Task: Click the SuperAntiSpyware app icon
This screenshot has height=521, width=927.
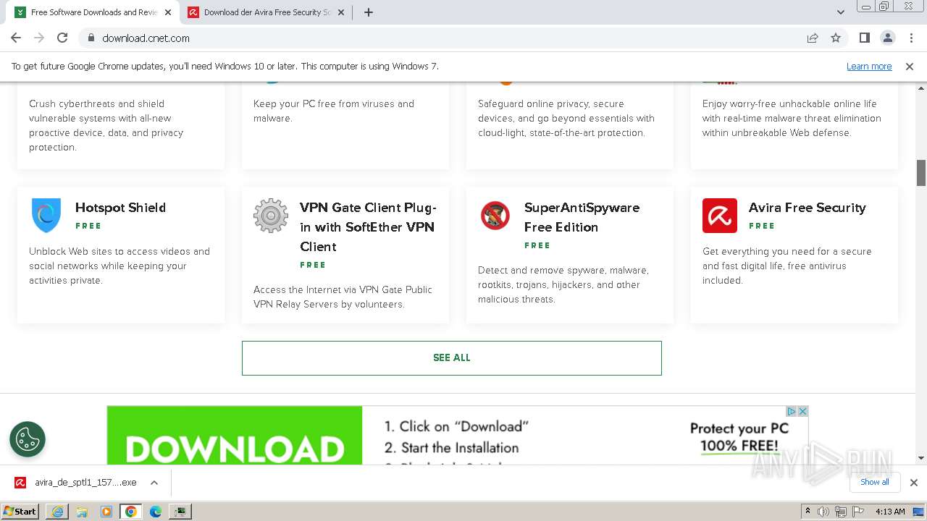Action: (495, 216)
